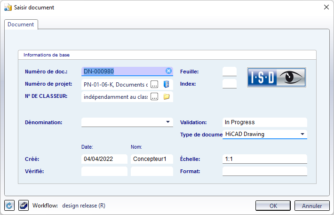Click the Workflow text design release (R)
This screenshot has height=215, width=334.
click(x=84, y=206)
